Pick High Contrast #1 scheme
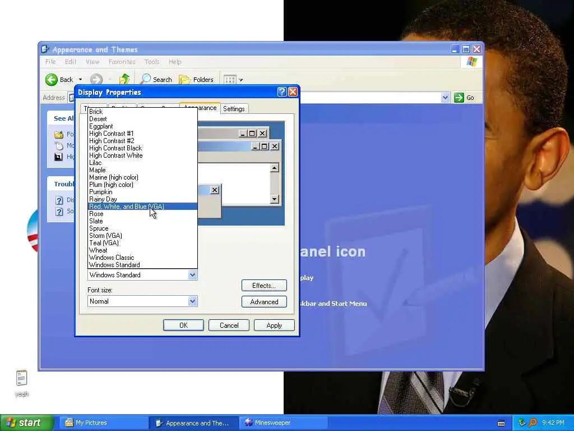This screenshot has height=431, width=574. pyautogui.click(x=143, y=134)
